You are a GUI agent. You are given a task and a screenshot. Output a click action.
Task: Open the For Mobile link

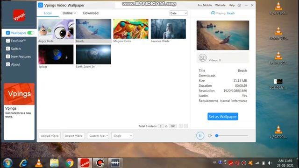205,5
